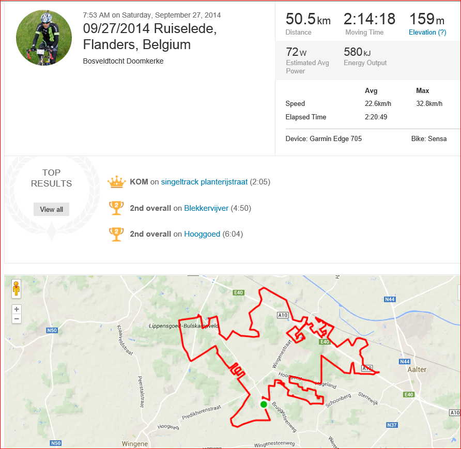461x449 pixels.
Task: Click the Blekkervijver second place trophy
Action: (x=116, y=208)
